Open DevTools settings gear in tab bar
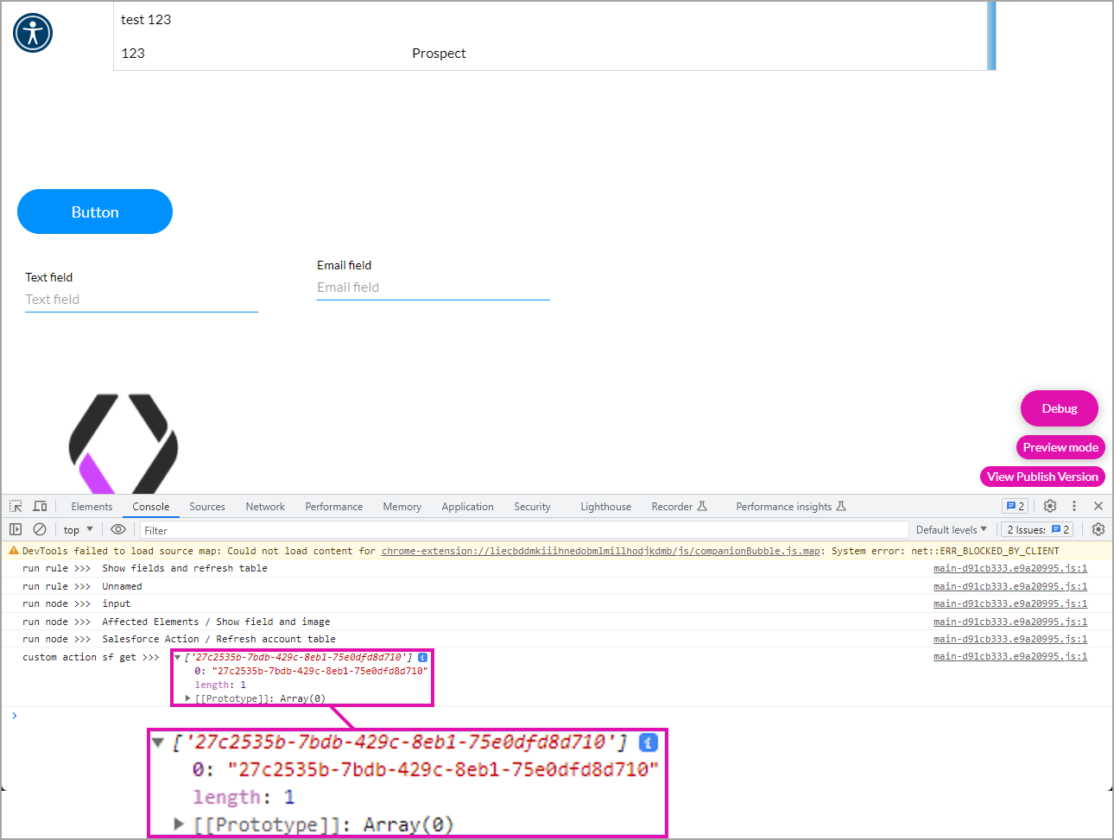The height and width of the screenshot is (840, 1114). pos(1050,507)
